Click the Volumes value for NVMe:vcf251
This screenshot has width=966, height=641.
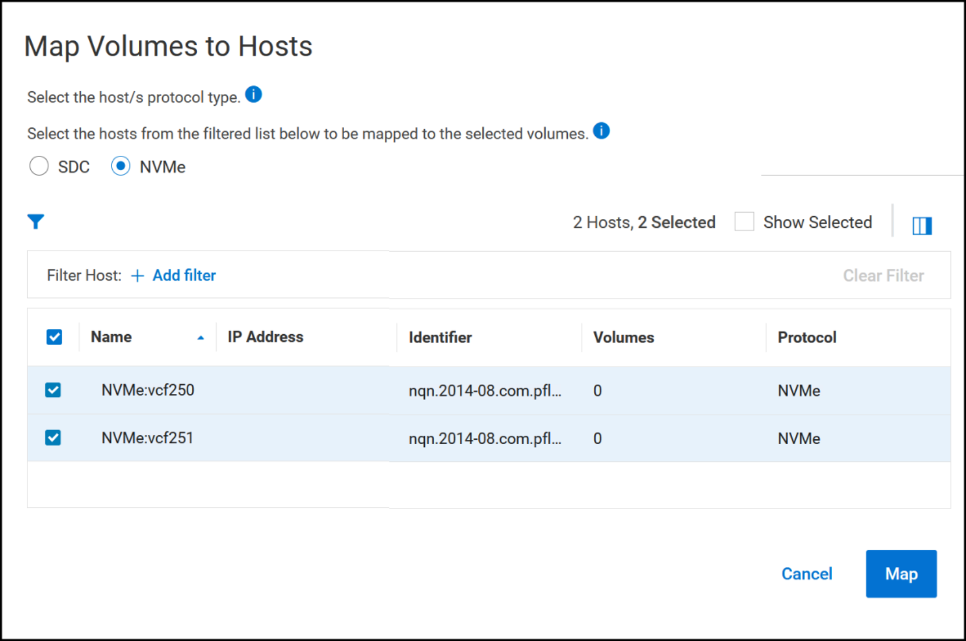[598, 438]
